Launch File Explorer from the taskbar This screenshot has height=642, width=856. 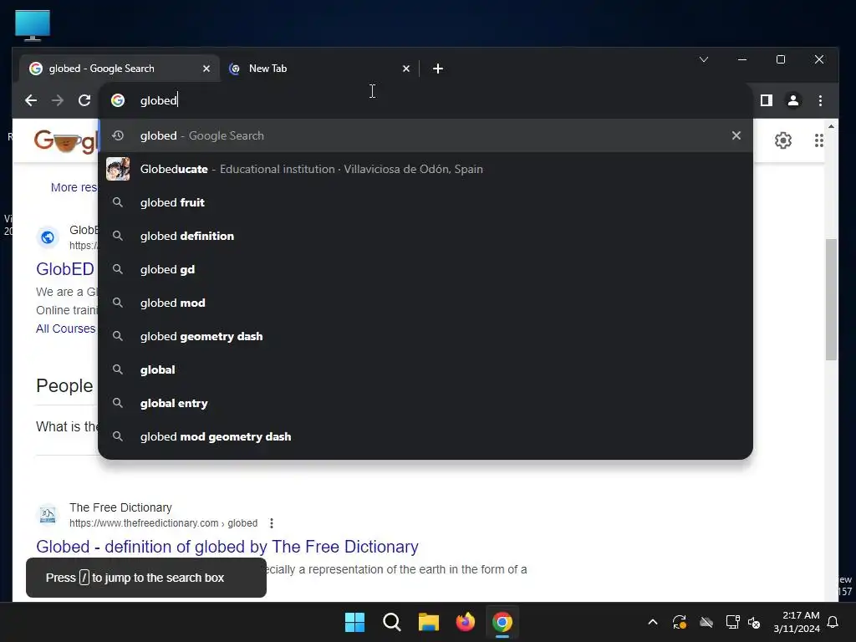point(429,622)
